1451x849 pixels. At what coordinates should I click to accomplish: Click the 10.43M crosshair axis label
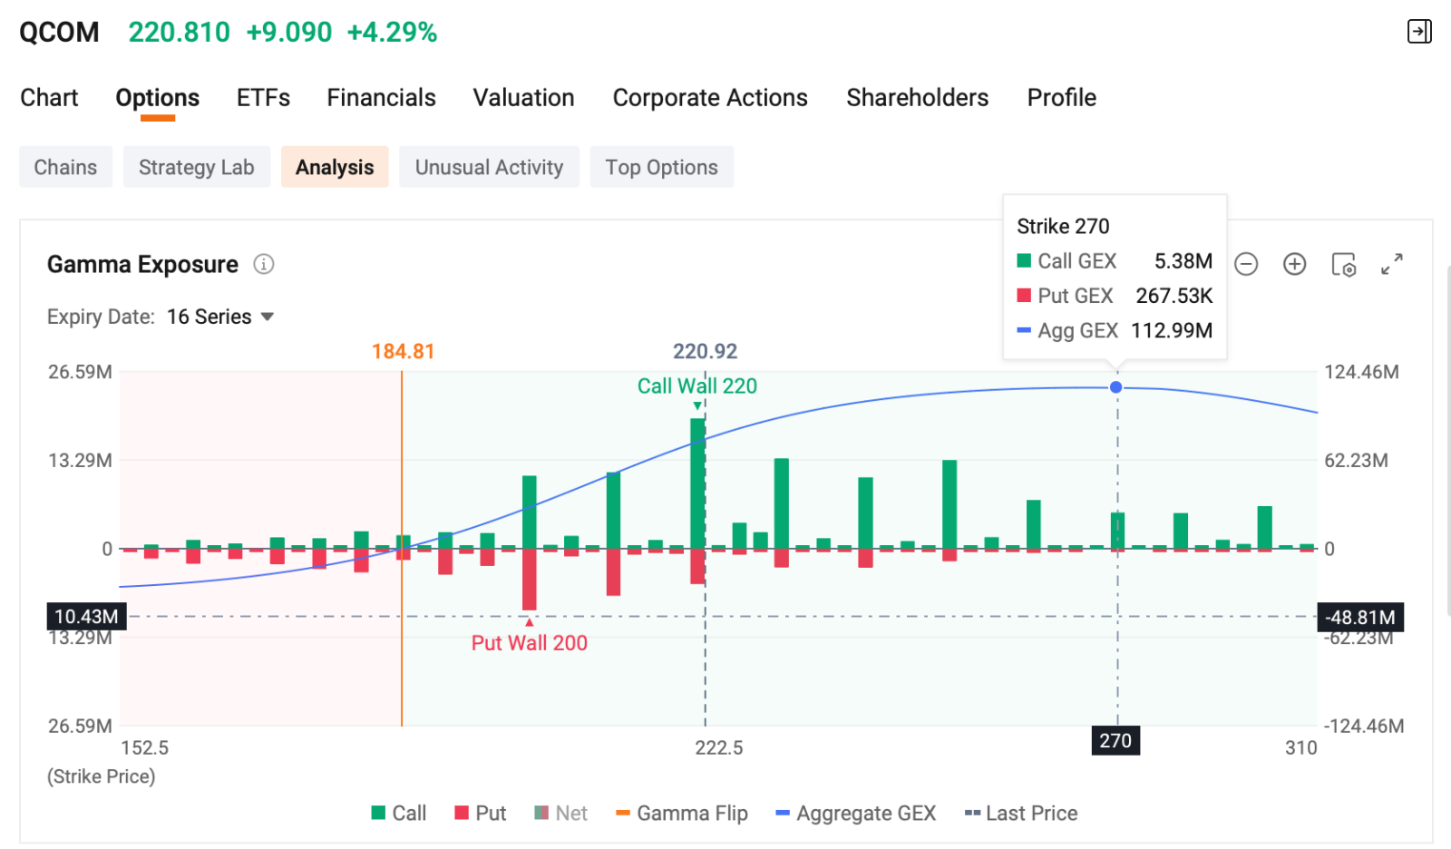click(86, 617)
